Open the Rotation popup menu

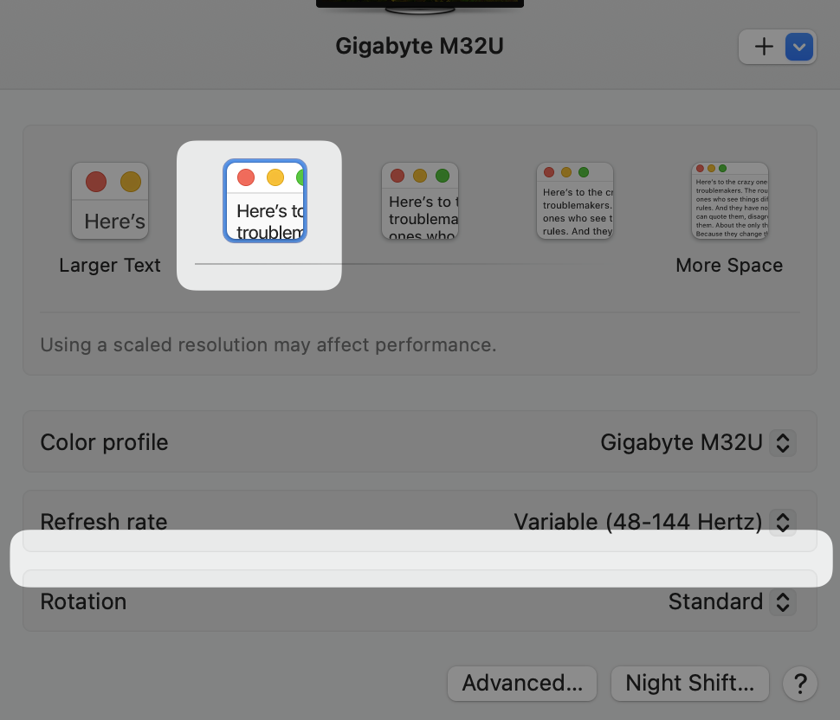pos(732,601)
